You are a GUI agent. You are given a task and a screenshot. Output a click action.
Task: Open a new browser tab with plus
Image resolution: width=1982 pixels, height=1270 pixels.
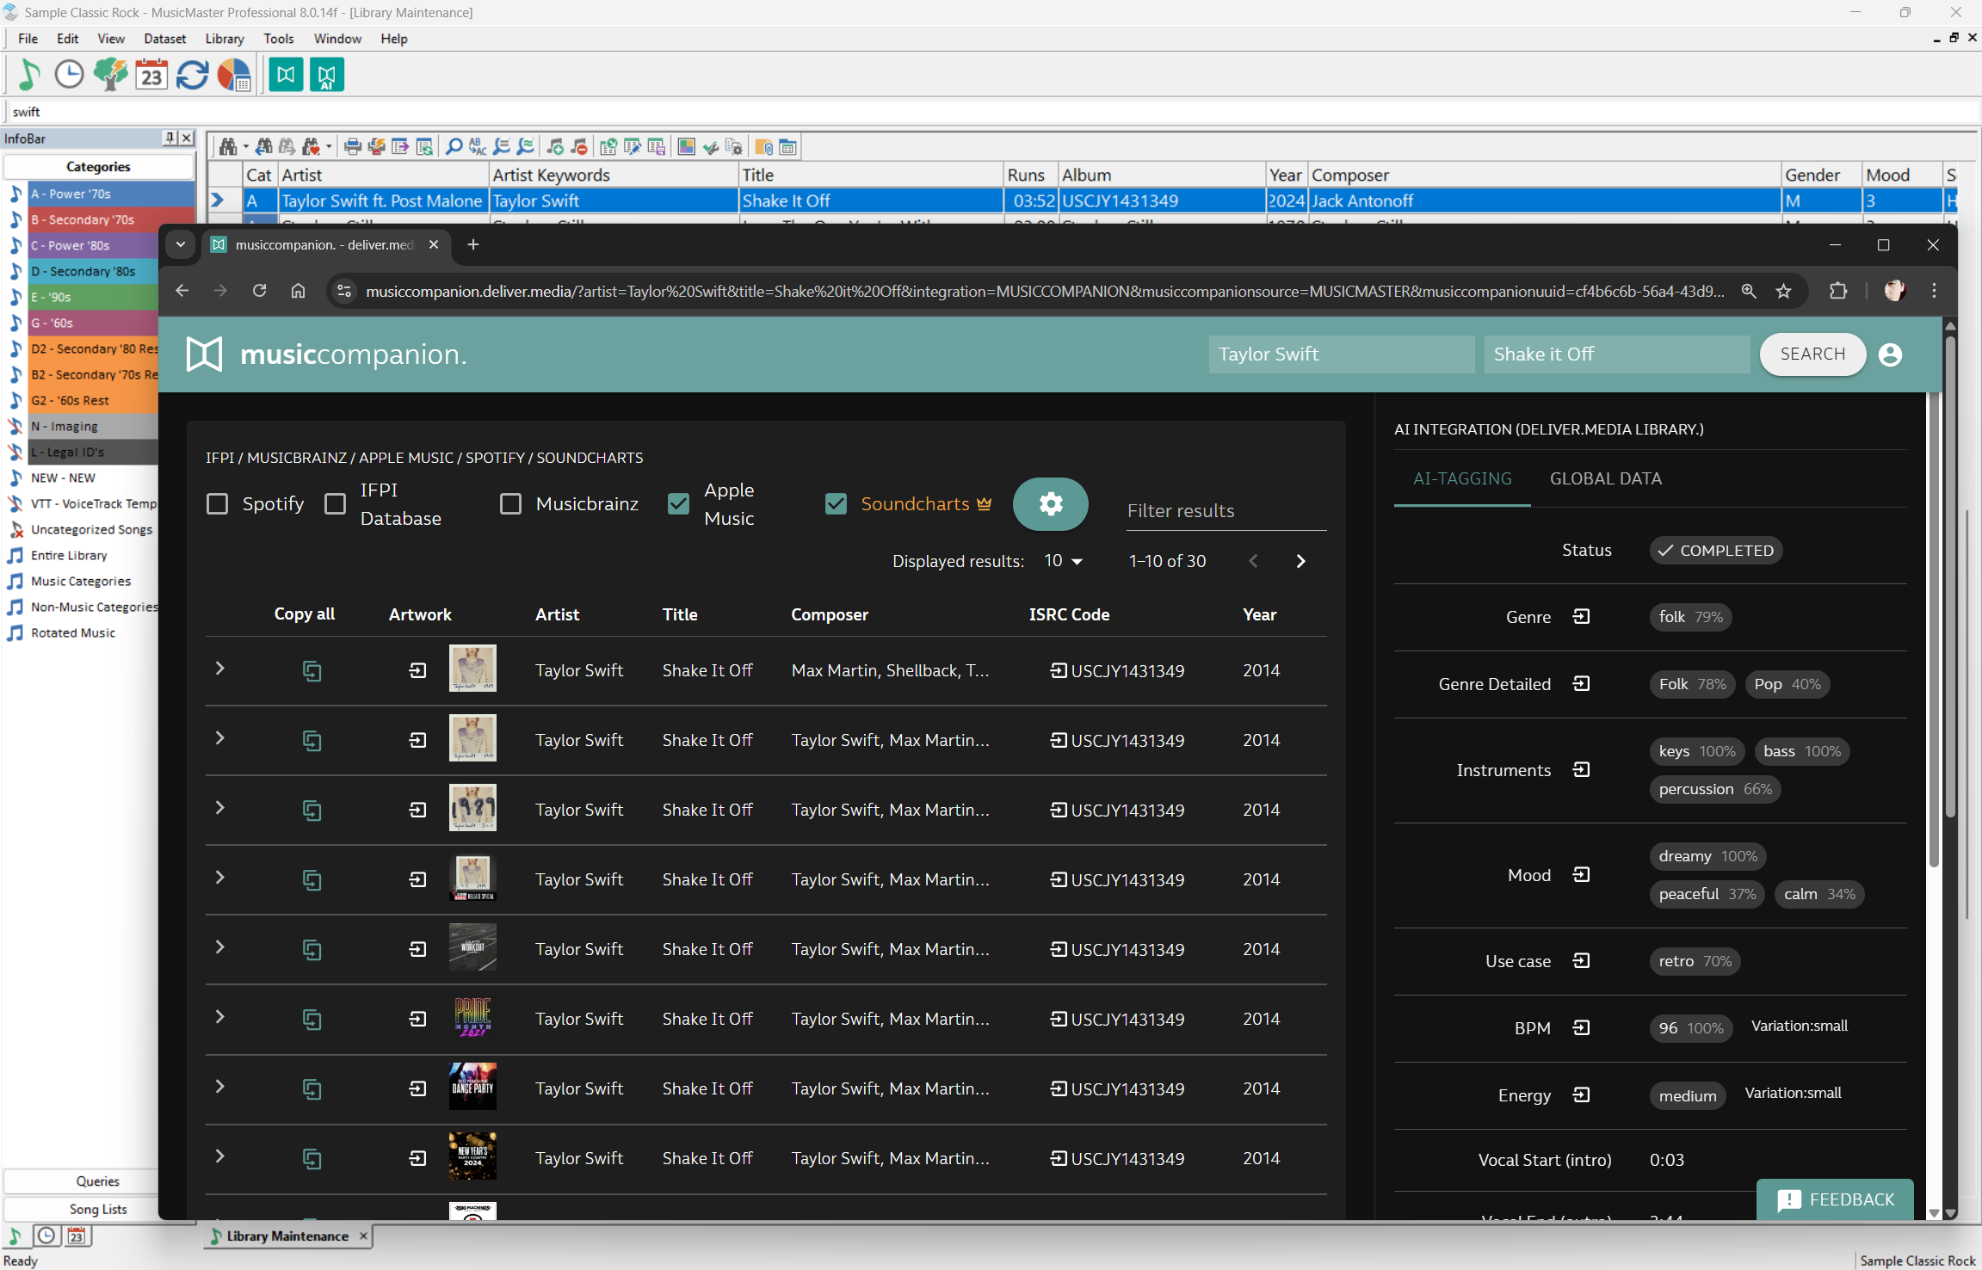pos(472,244)
